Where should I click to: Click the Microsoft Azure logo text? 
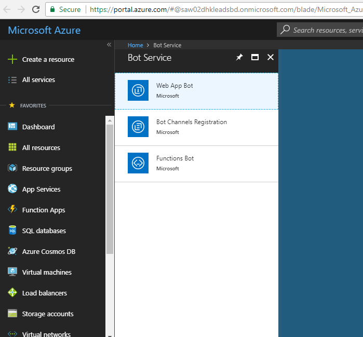pos(44,30)
